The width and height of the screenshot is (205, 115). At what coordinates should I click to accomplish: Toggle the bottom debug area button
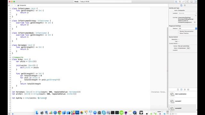click(9, 114)
